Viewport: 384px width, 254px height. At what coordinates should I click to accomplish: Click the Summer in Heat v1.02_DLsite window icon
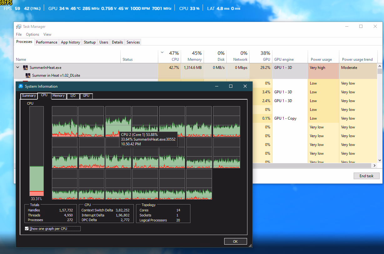(x=28, y=75)
